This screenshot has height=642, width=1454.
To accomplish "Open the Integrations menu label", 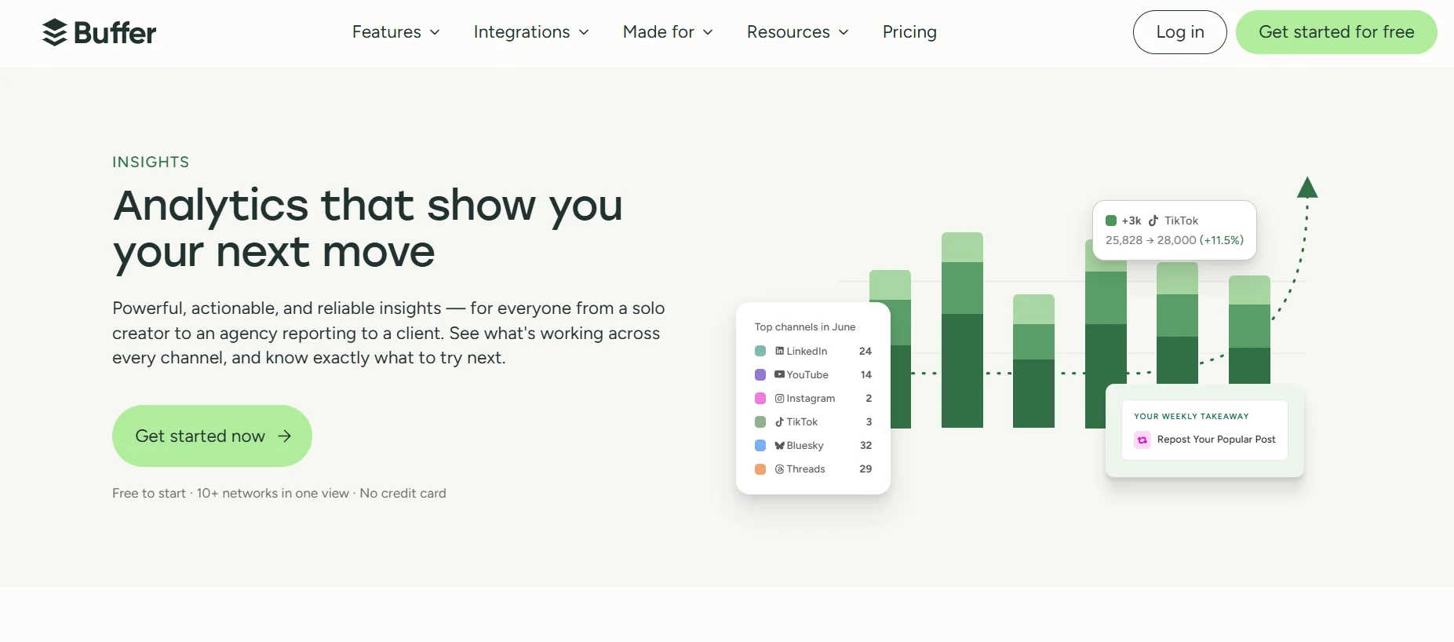I will coord(522,32).
